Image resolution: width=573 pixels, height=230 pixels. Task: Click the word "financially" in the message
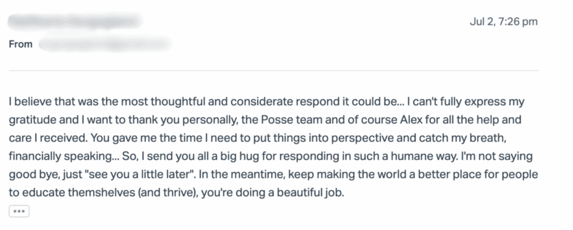(x=35, y=157)
